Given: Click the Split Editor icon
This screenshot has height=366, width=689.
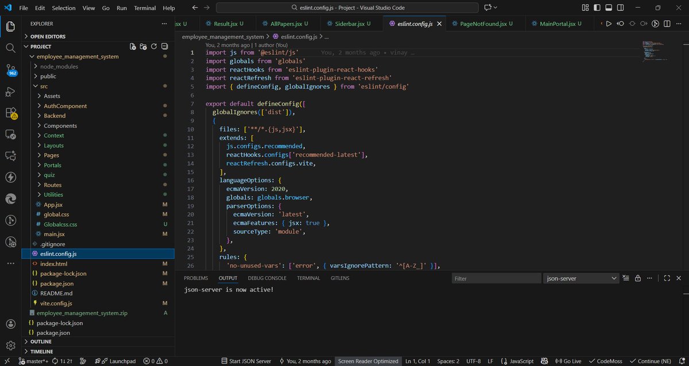Looking at the screenshot, I should coord(667,24).
